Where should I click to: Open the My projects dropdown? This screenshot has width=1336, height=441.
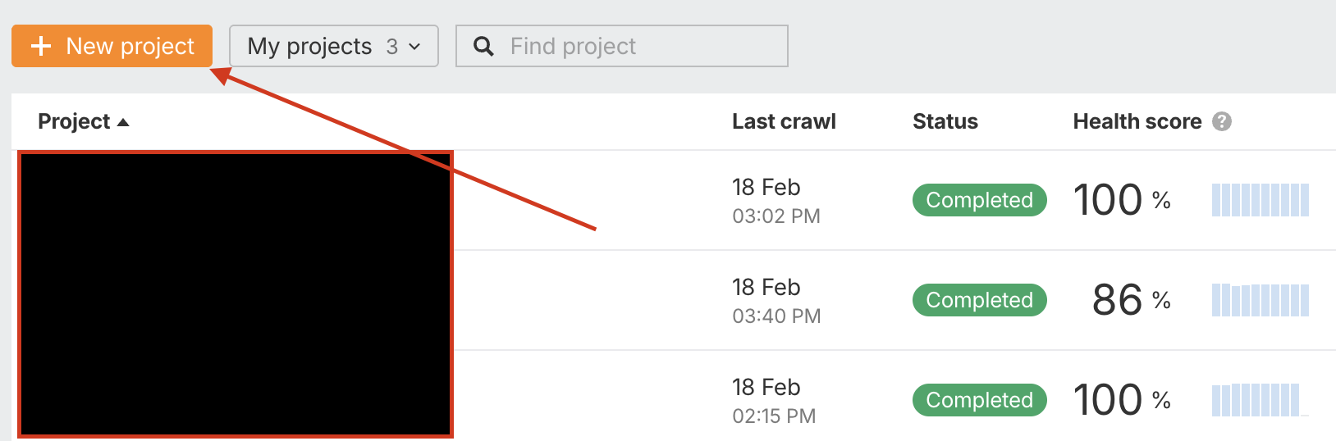(333, 46)
